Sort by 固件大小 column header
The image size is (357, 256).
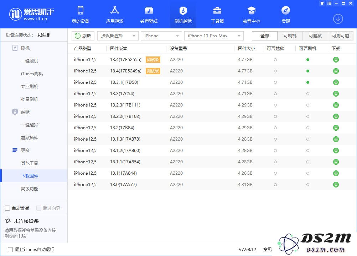246,48
